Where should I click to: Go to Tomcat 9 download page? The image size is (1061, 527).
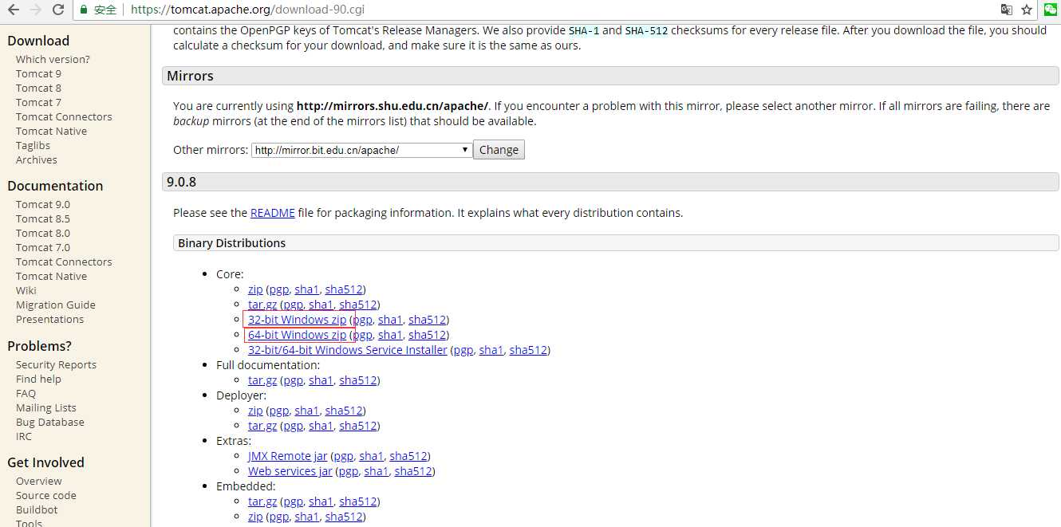(x=38, y=73)
